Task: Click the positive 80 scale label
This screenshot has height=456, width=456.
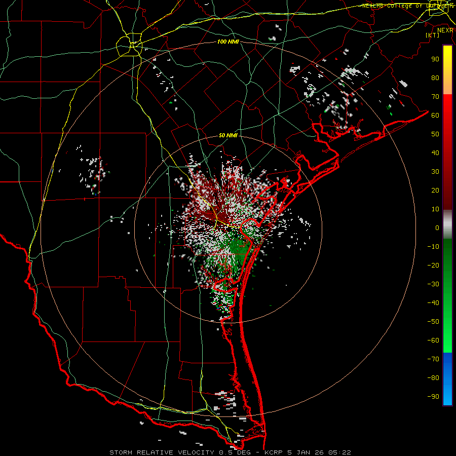Action: [435, 78]
